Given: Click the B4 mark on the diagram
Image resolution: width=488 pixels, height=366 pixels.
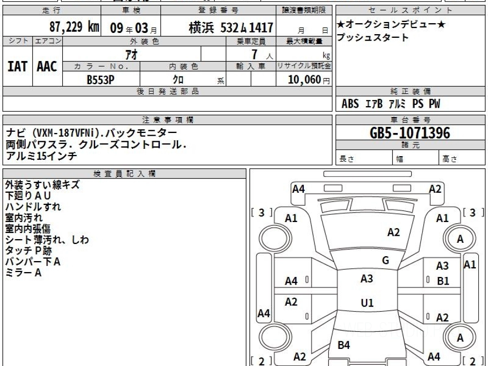Looking at the screenshot, I should click(344, 345).
